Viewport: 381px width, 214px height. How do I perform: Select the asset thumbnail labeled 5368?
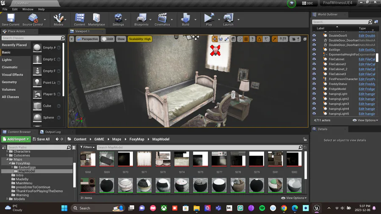[88, 159]
